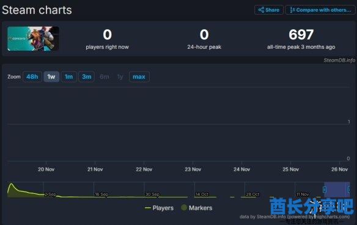Select the 48h zoom range
Image resolution: width=357 pixels, height=225 pixels.
32,77
